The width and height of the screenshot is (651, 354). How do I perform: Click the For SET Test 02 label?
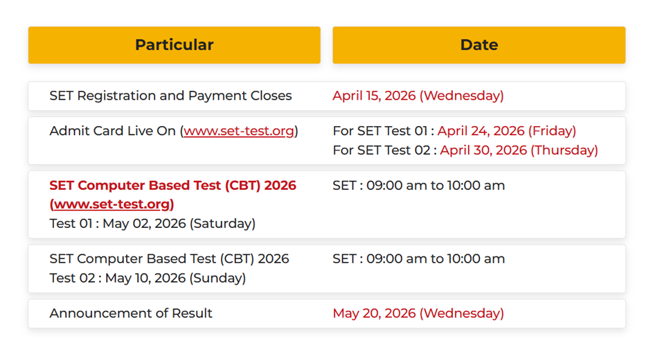click(384, 150)
